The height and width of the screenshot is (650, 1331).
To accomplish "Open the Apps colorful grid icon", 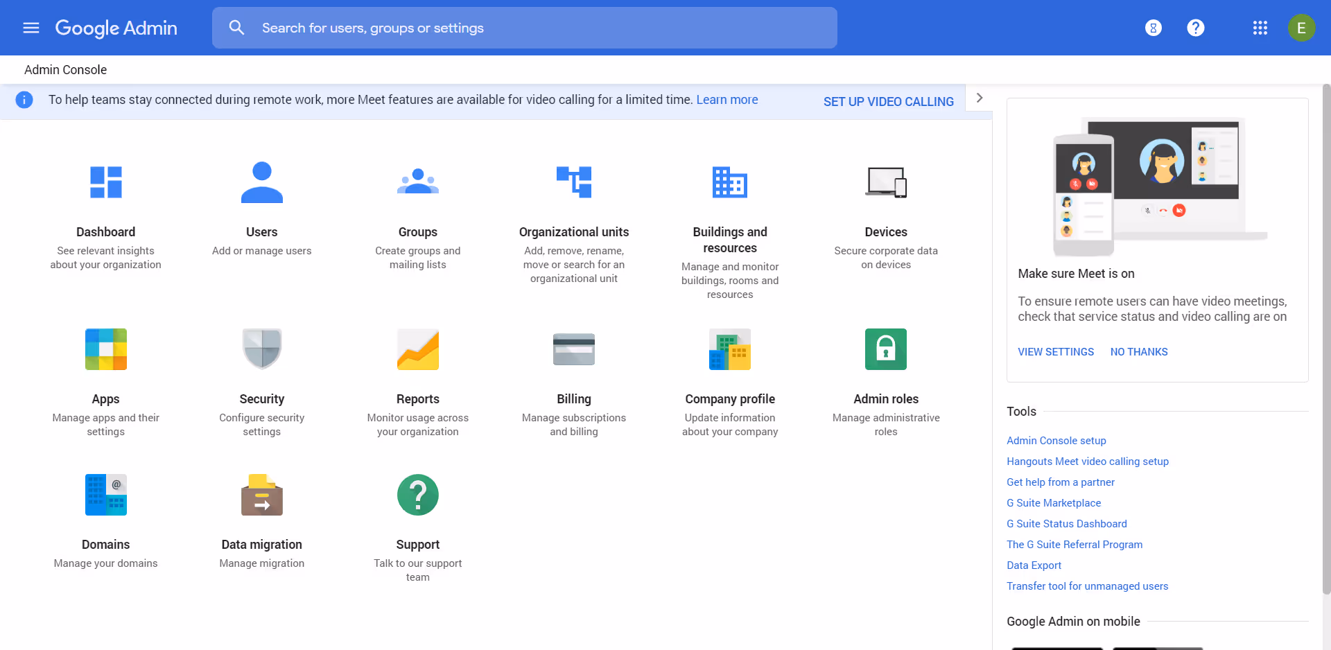I will 106,349.
